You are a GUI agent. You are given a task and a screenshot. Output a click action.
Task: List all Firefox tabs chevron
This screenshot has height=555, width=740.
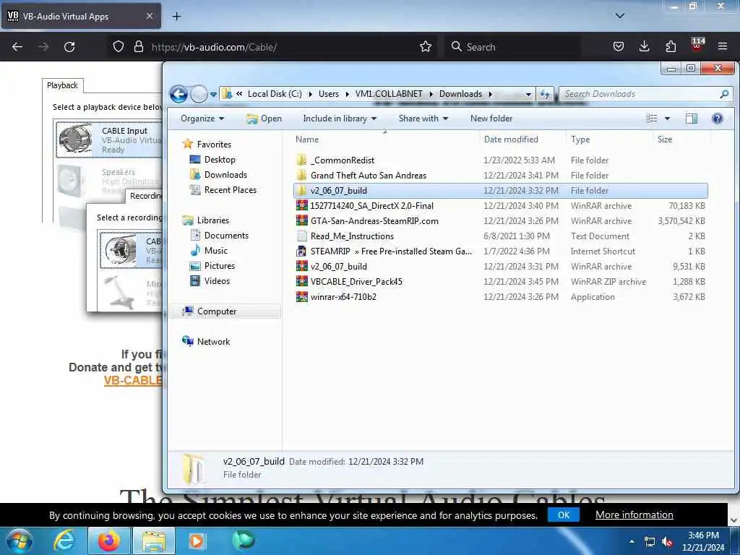(619, 16)
